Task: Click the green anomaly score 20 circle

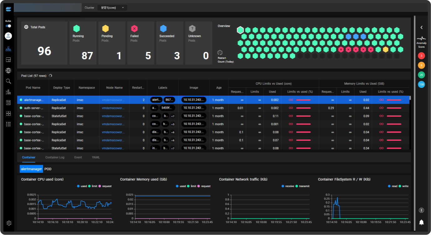Action: (x=421, y=75)
